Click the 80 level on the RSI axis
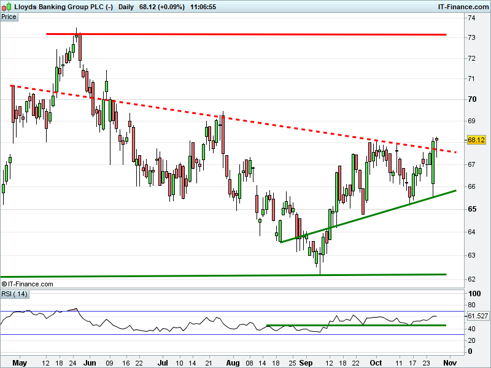This screenshot has height=368, width=491. 471,305
